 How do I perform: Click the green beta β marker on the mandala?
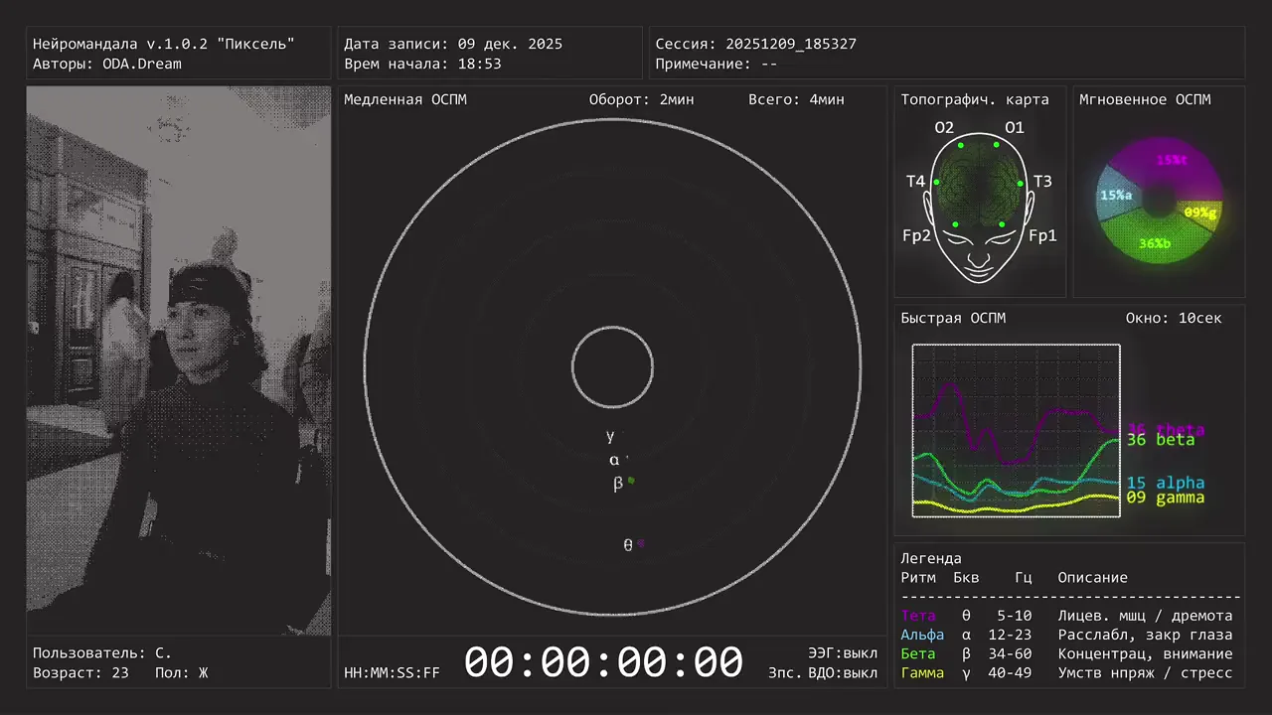coord(631,481)
